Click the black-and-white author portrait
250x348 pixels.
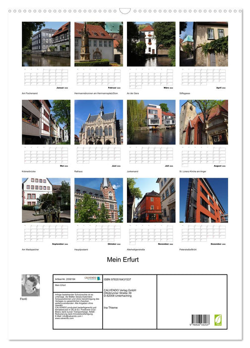pos(31,285)
